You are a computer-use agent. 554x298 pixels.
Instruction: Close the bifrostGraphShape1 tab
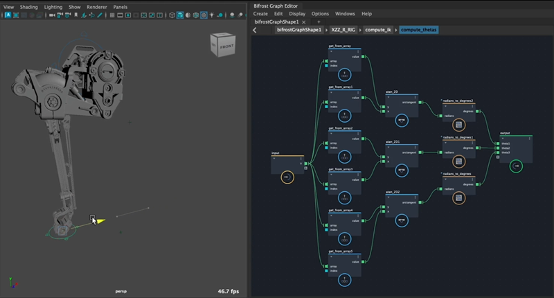[303, 22]
